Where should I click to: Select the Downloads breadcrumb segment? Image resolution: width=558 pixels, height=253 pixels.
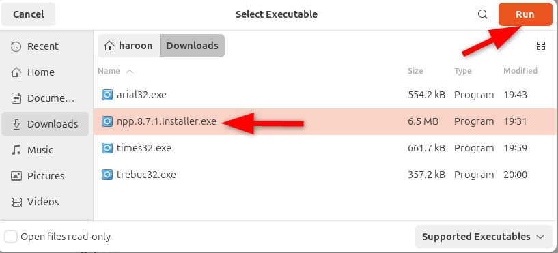[x=192, y=46]
